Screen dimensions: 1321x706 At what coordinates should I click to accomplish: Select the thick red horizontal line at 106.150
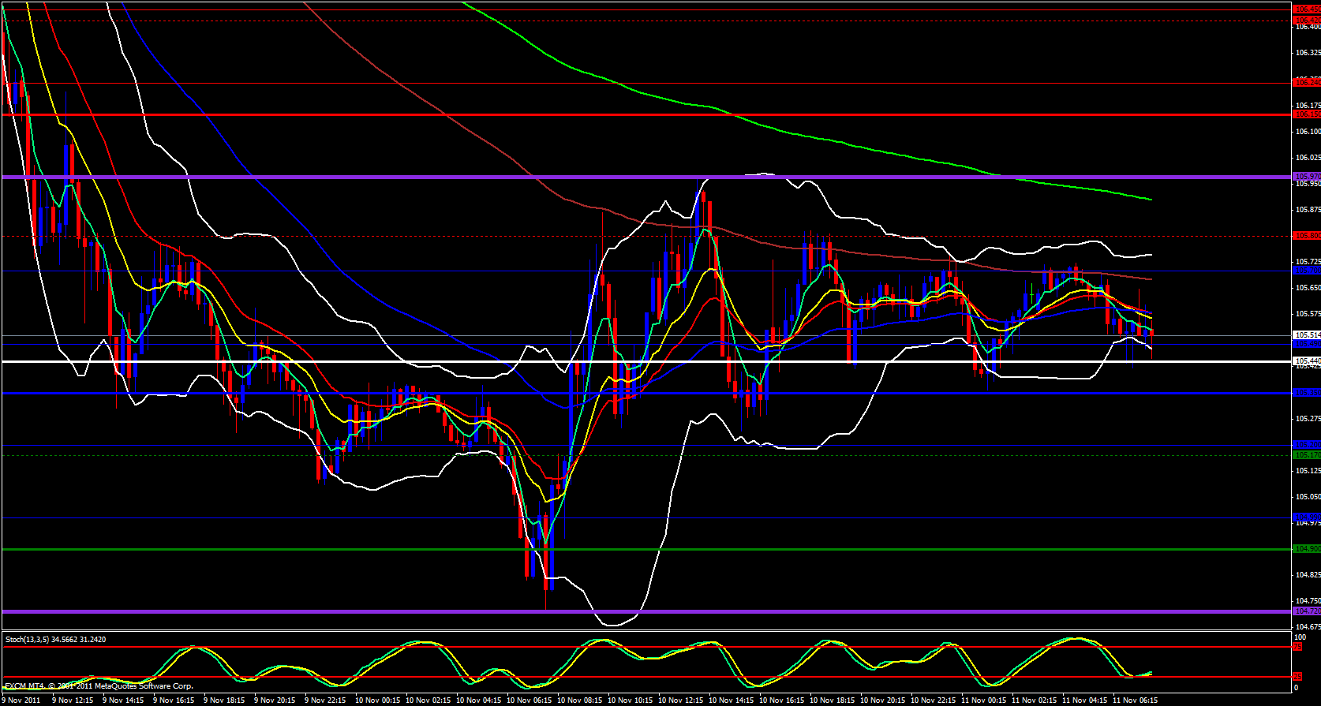point(646,114)
